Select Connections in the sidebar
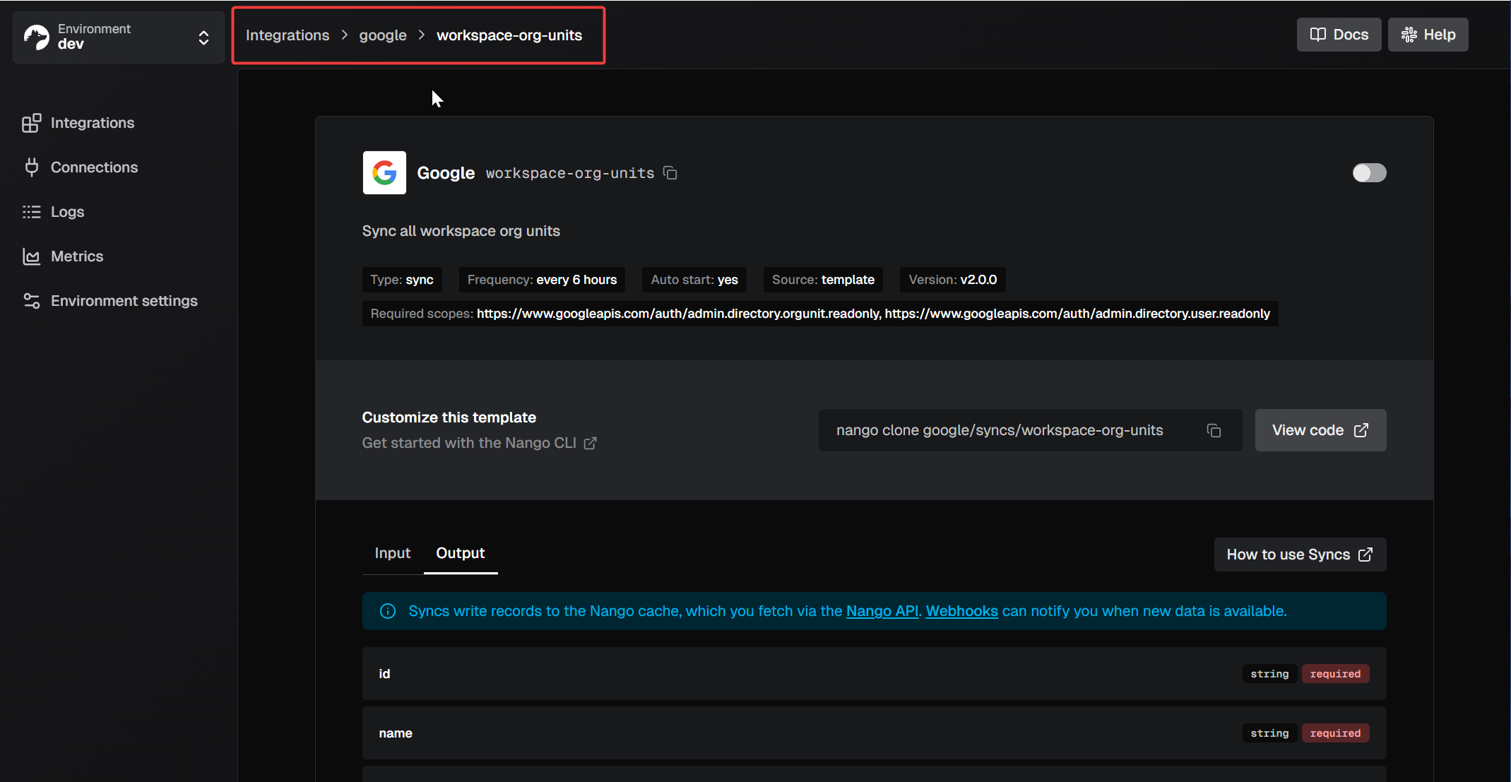 [x=94, y=167]
